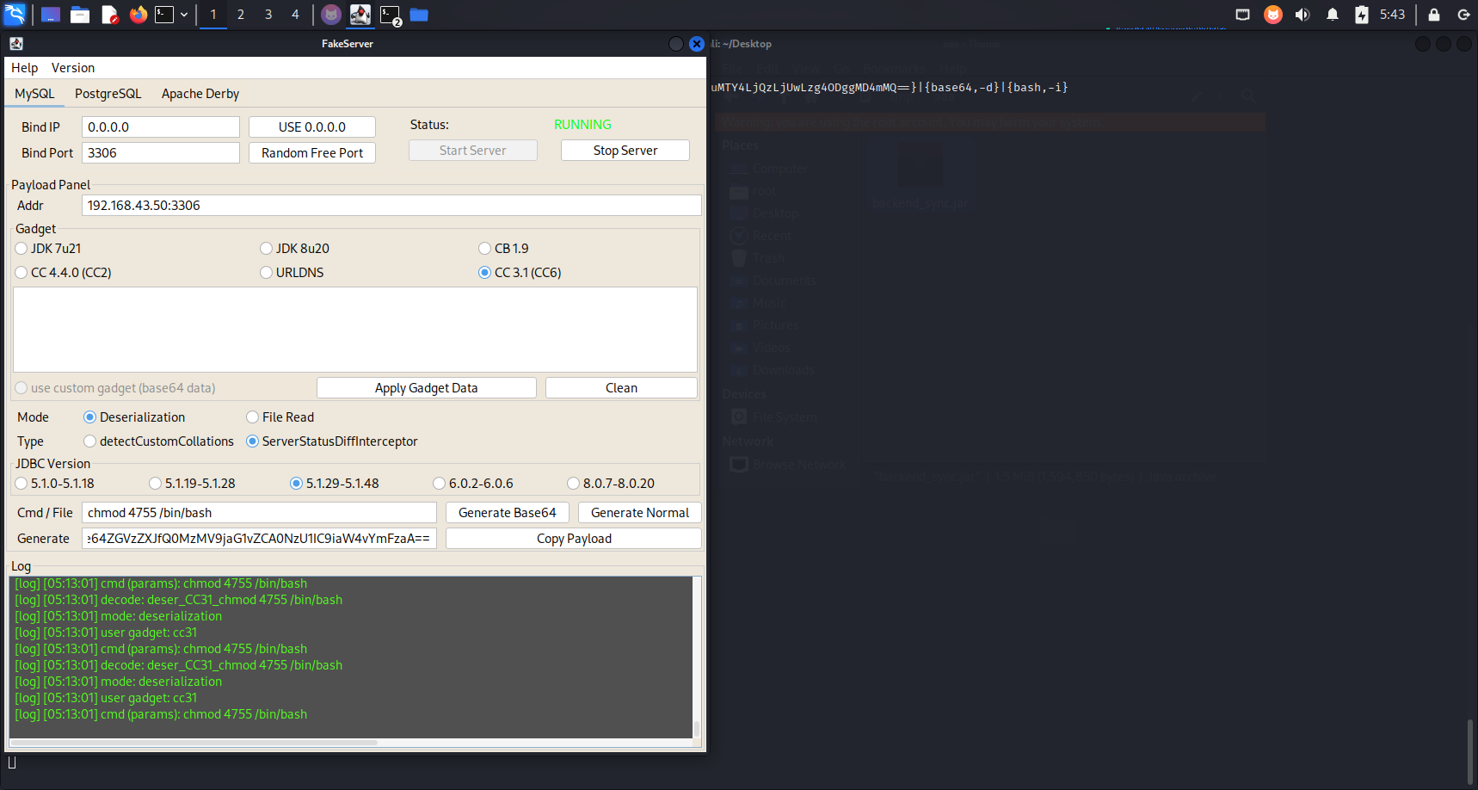Focus the Bind Port field
This screenshot has width=1478, height=790.
click(161, 153)
